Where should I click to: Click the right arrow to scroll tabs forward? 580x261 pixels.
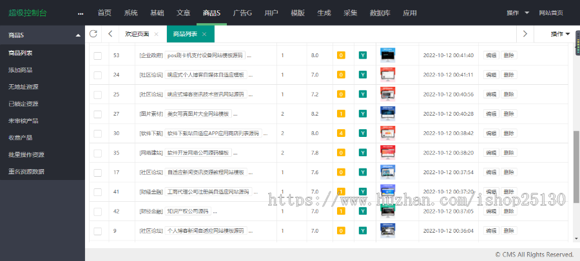(x=525, y=34)
